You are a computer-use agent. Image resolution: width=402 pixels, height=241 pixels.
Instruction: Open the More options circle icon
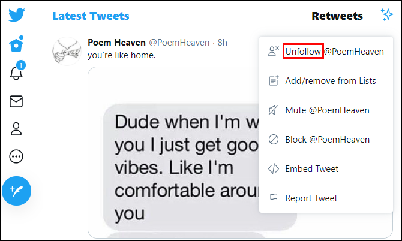pyautogui.click(x=16, y=156)
